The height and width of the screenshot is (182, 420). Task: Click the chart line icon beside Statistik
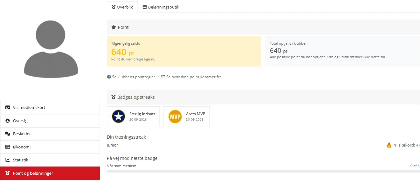click(8, 160)
